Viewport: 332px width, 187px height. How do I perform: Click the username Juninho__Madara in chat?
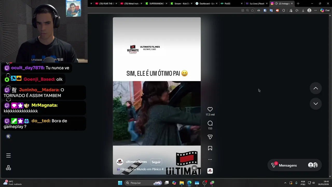coord(39,90)
